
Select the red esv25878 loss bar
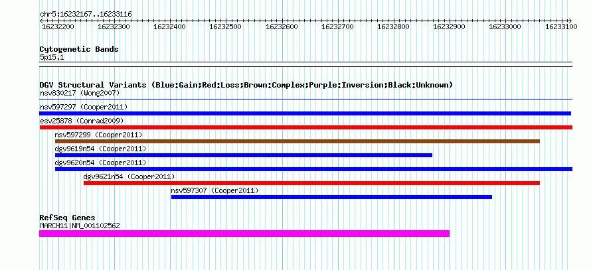click(305, 127)
